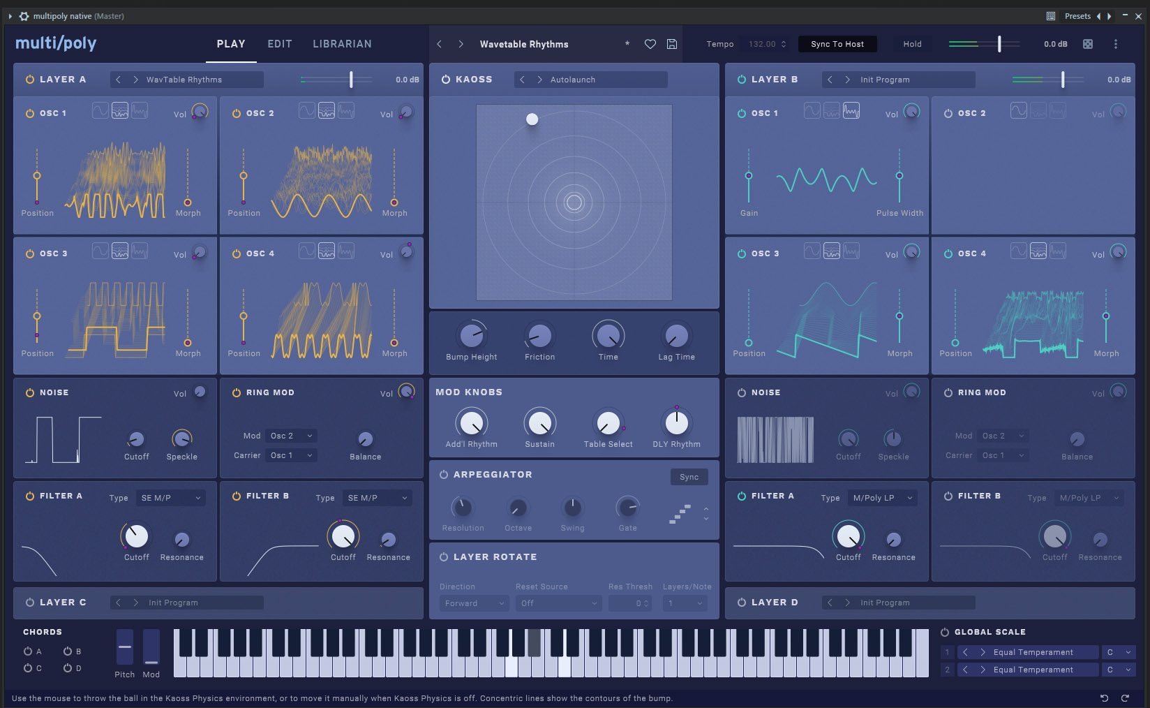
Task: Open global scale 1 key C dropdown
Action: pyautogui.click(x=1119, y=652)
